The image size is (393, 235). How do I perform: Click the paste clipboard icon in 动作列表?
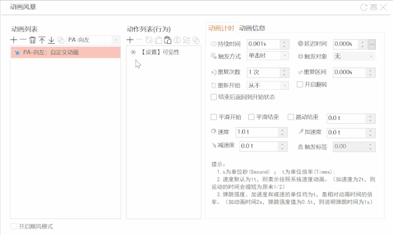168,40
